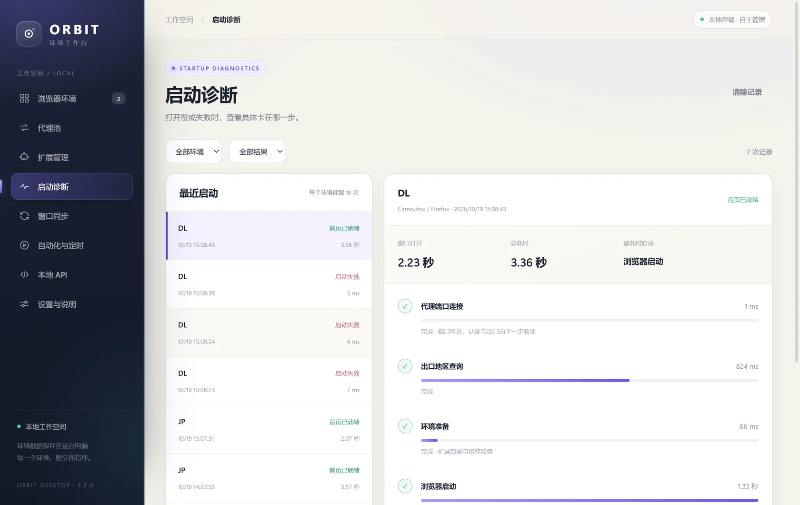This screenshot has width=800, height=505.
Task: Select the DL record at 10/19 15:08:23
Action: (269, 381)
